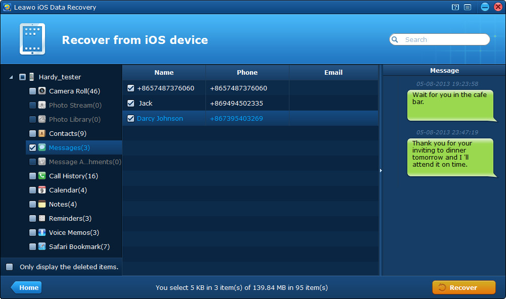This screenshot has height=299, width=506.
Task: Click the Leawo app logo icon
Action: coord(7,7)
